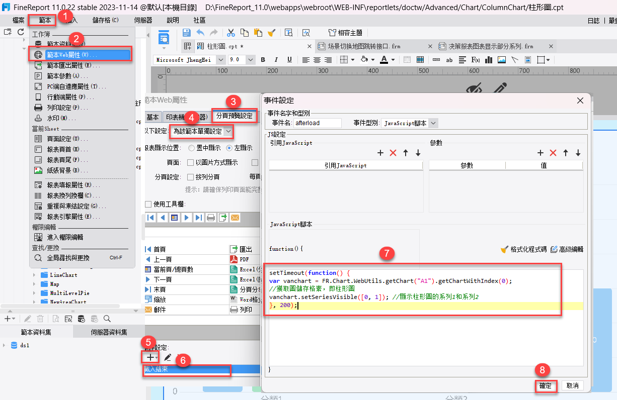Click dataset search magnifier icon
This screenshot has width=617, height=400.
tap(107, 319)
